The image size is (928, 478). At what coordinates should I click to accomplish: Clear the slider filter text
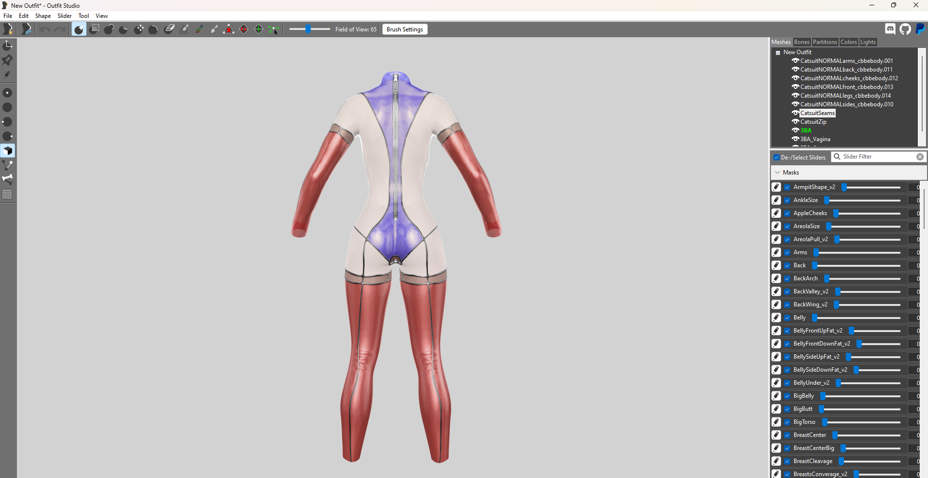pyautogui.click(x=920, y=157)
